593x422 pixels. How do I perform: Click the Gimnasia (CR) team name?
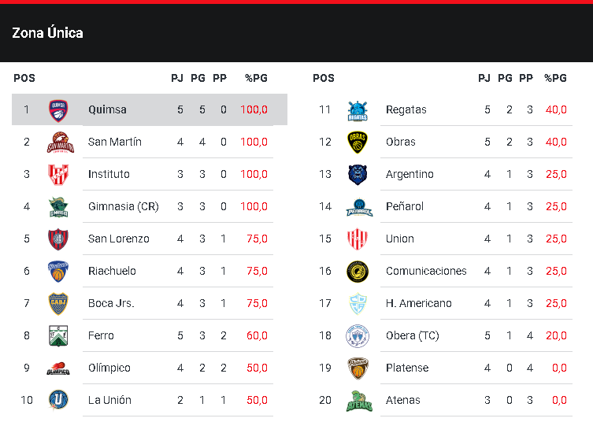[123, 206]
